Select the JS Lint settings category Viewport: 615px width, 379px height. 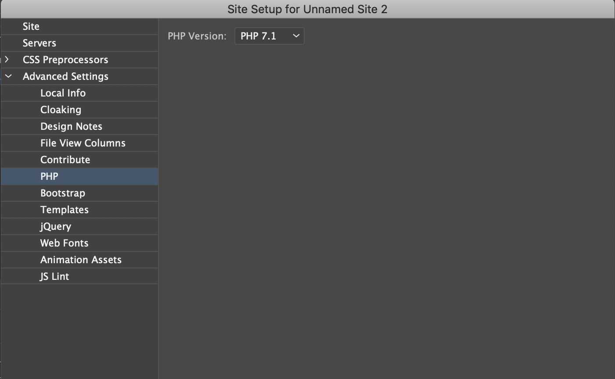[x=54, y=276]
